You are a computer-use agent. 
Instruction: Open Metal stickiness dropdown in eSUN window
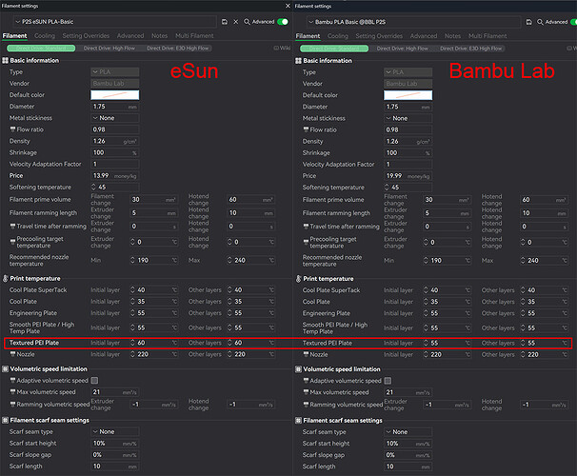click(115, 118)
